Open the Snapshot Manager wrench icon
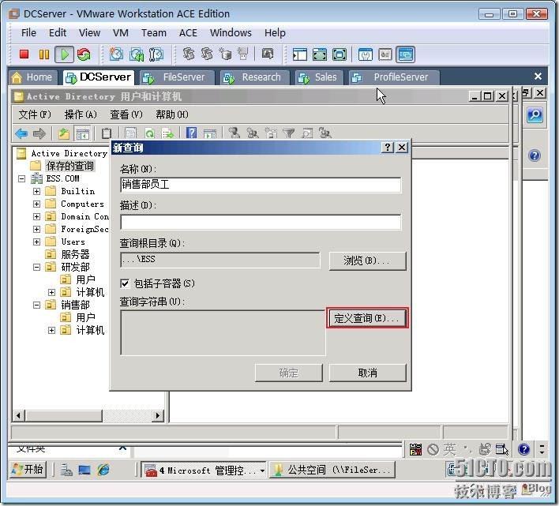Screen dimensions: 559x506 click(156, 54)
